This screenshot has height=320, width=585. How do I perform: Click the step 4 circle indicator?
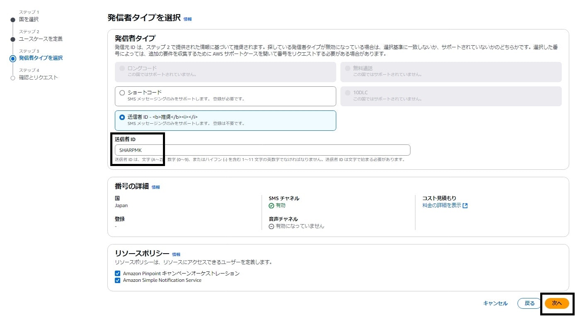pos(13,78)
